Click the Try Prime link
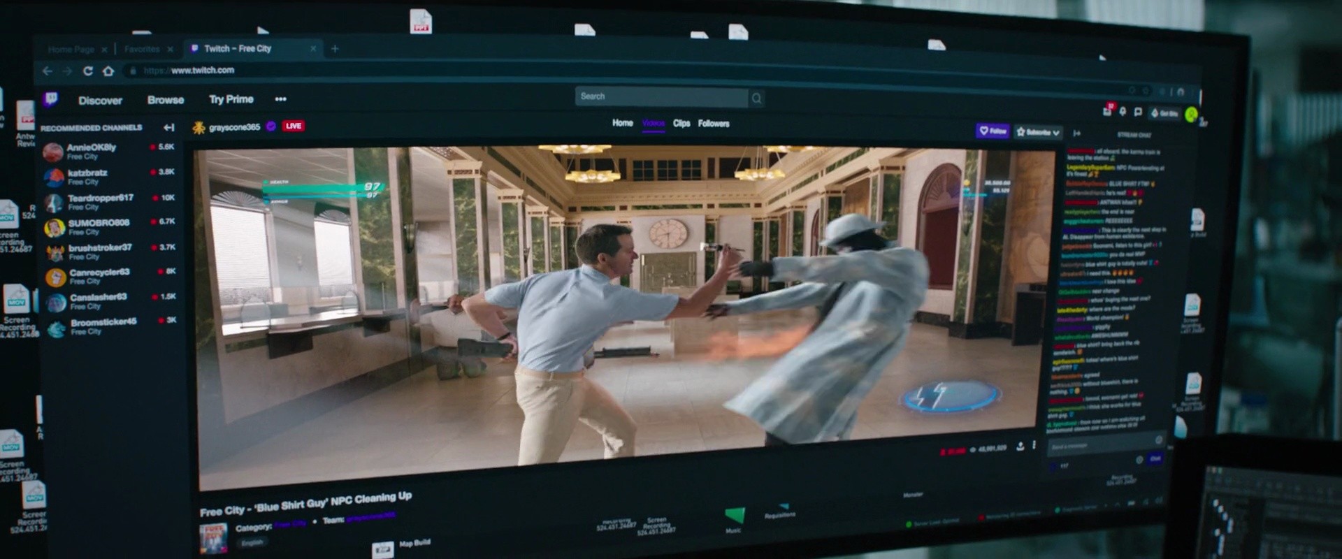The image size is (1342, 559). (231, 99)
